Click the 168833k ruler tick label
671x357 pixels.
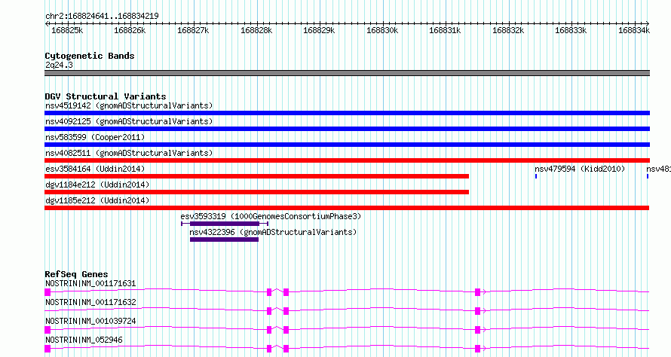click(571, 30)
